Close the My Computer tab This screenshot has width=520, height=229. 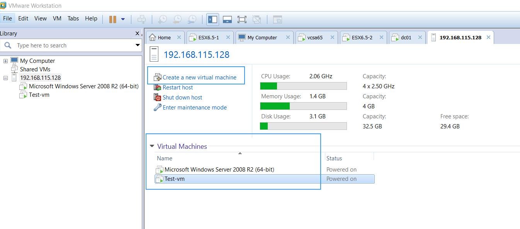click(x=288, y=37)
